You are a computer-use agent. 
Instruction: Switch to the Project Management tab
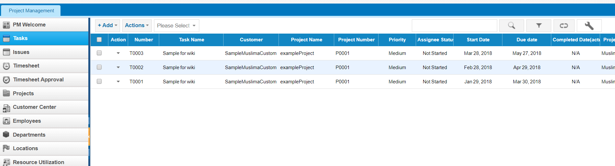(31, 11)
